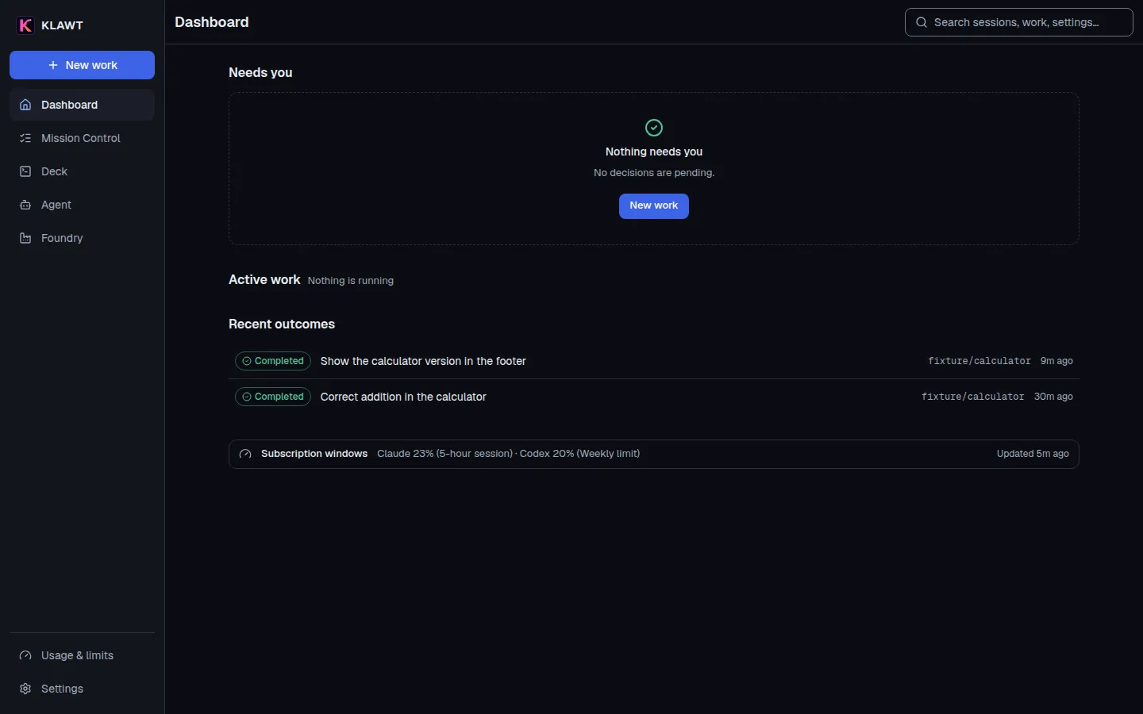Open the Correct addition outcome row
This screenshot has width=1143, height=714.
(654, 397)
